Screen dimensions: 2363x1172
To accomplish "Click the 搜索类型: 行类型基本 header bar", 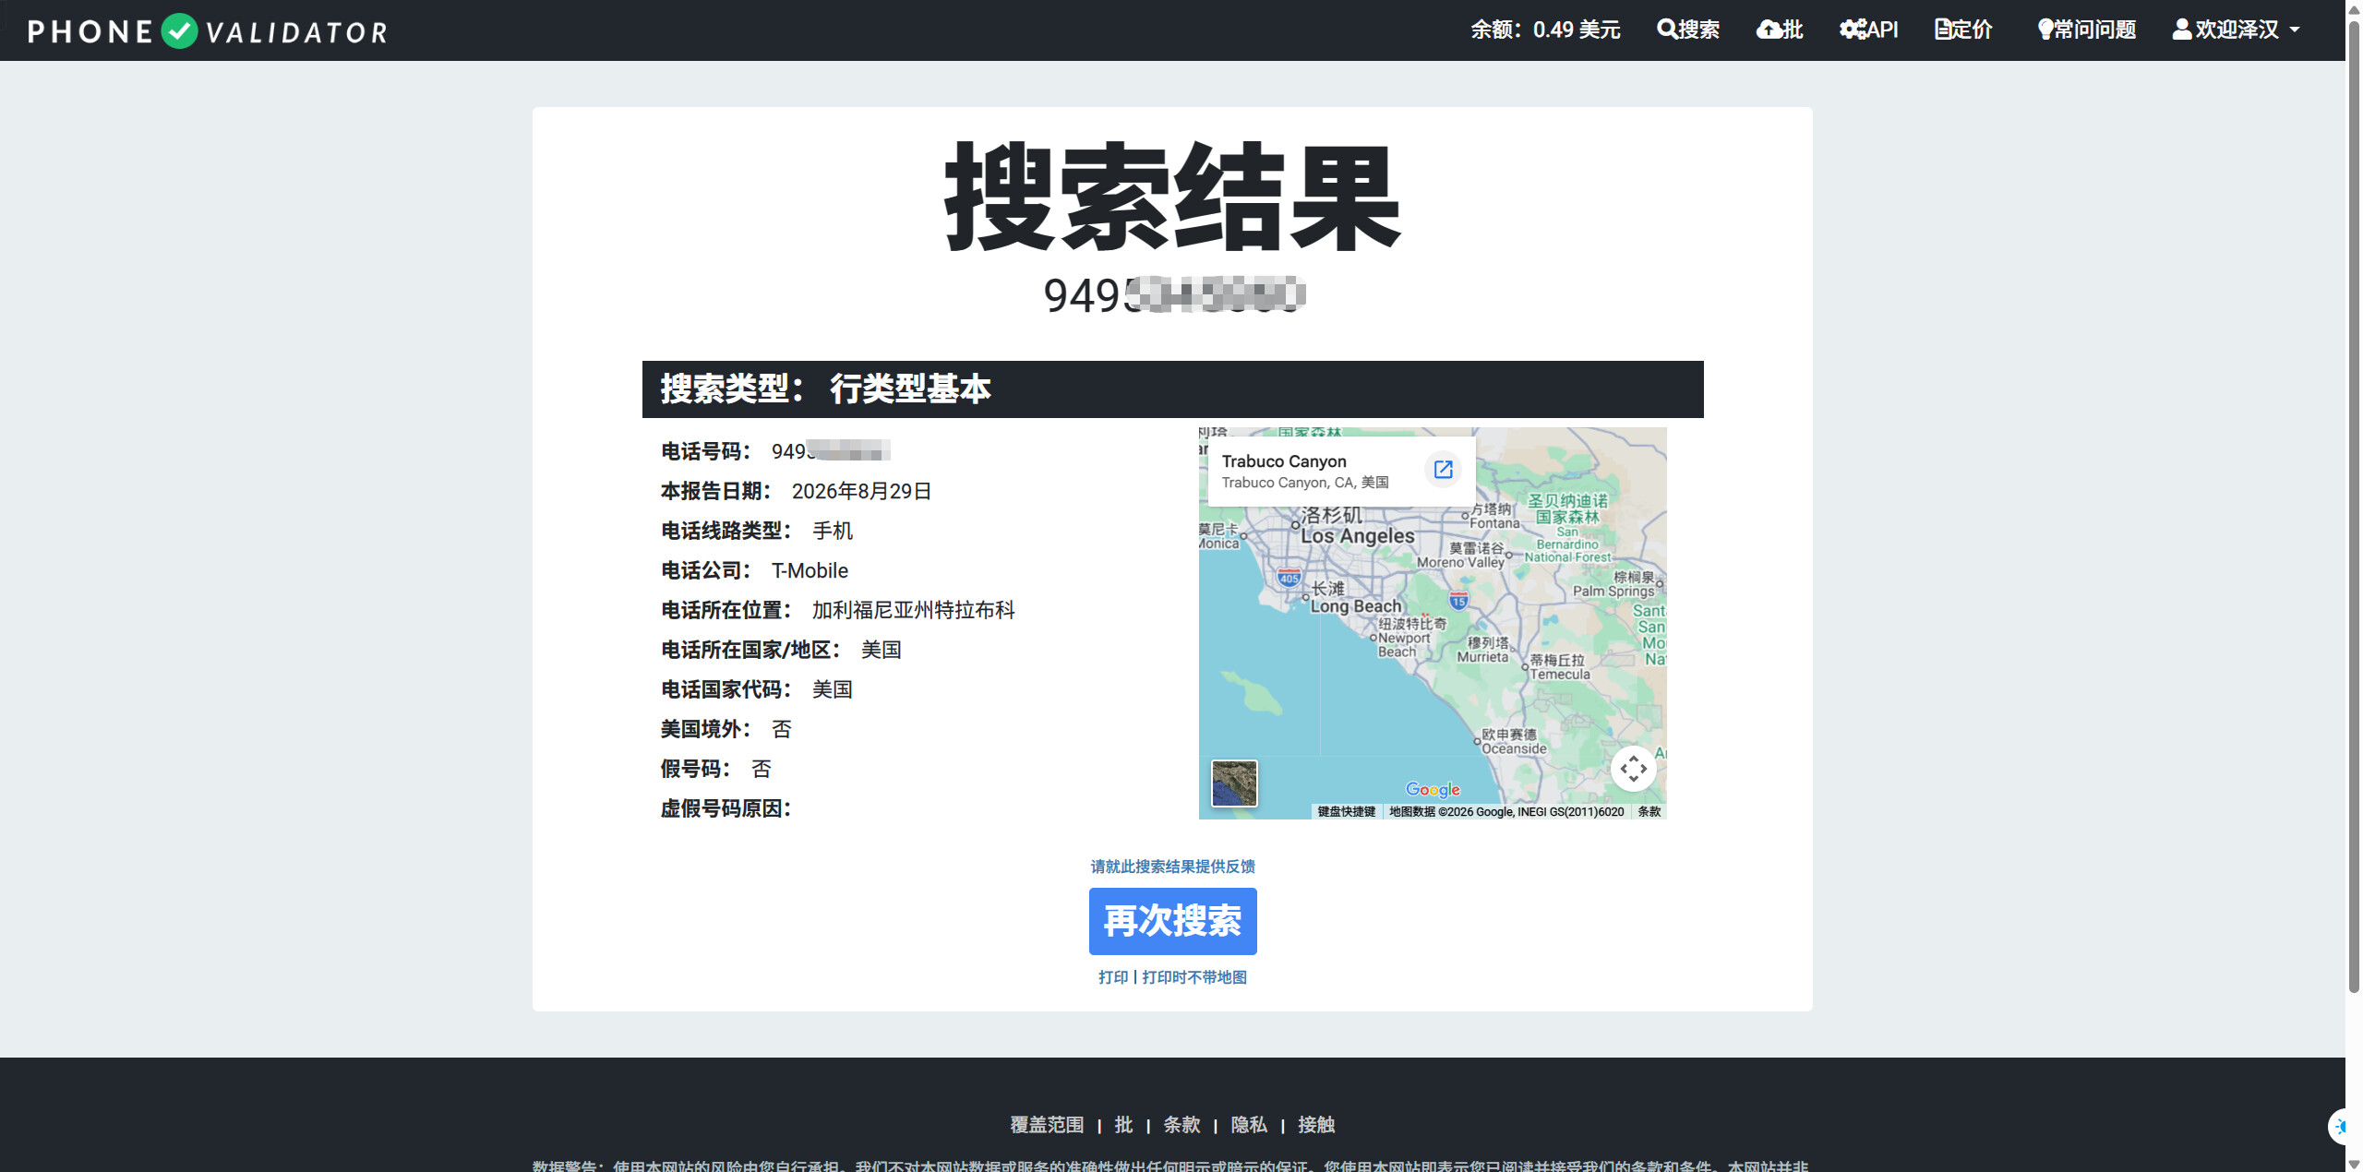I will click(1172, 389).
